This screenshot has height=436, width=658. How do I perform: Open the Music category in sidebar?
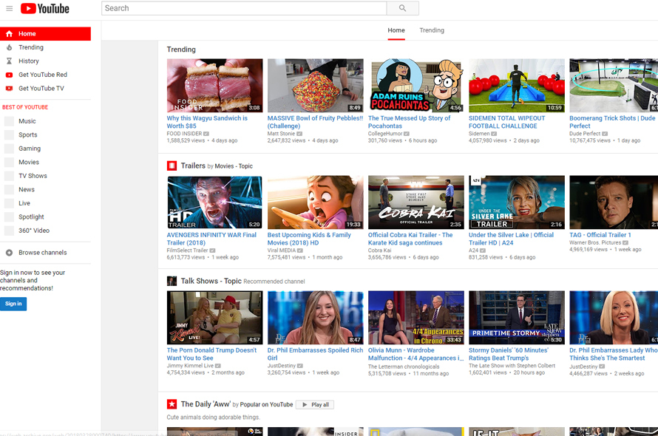[27, 121]
